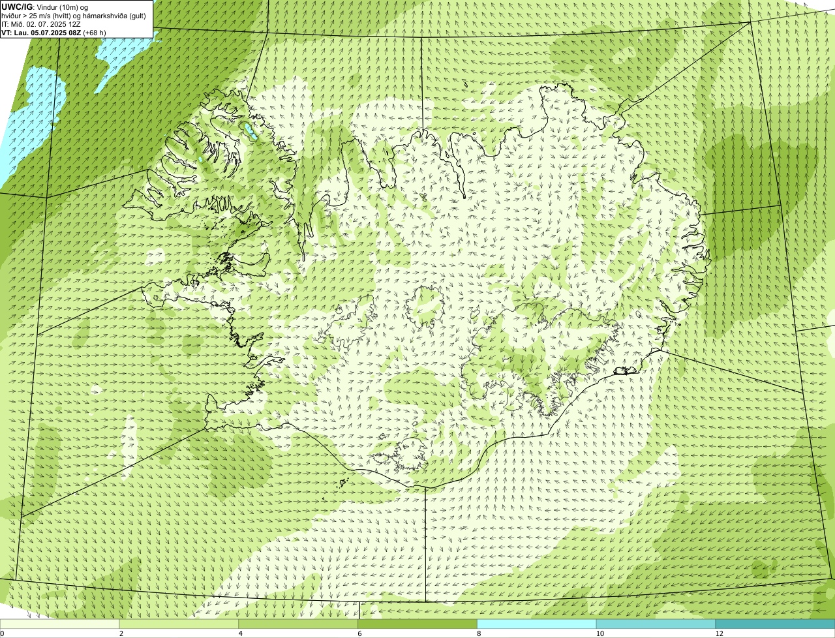Image resolution: width=835 pixels, height=638 pixels.
Task: Click the legend line starting 'hviður > 25 m/s'
Action: tap(74, 16)
